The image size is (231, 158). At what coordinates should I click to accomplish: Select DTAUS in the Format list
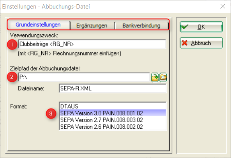click(113, 106)
